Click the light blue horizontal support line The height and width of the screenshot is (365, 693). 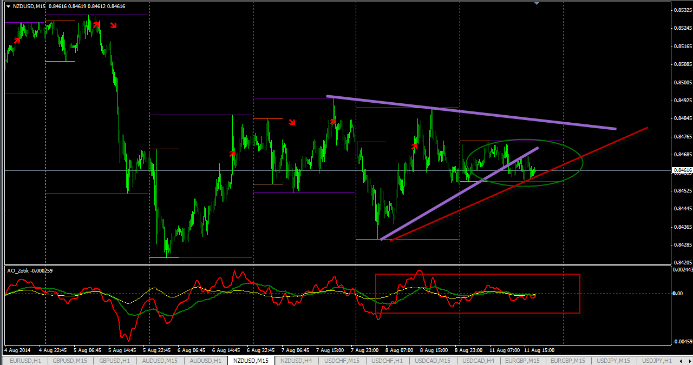pos(422,239)
